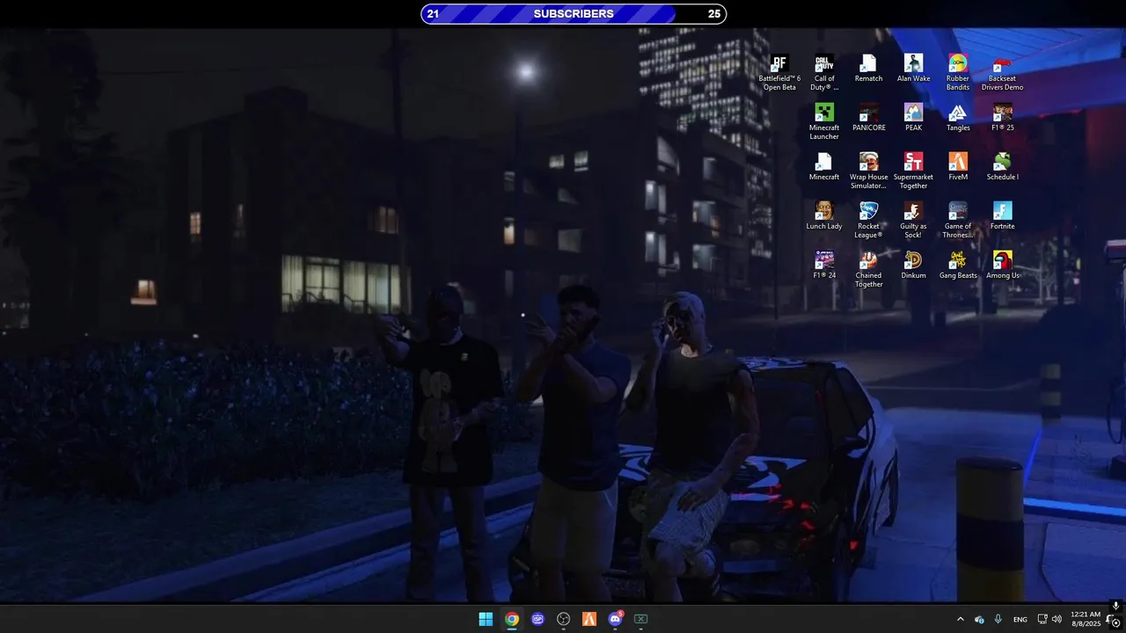
Task: Click the blank-file Minecraft shortcut
Action: pyautogui.click(x=824, y=168)
